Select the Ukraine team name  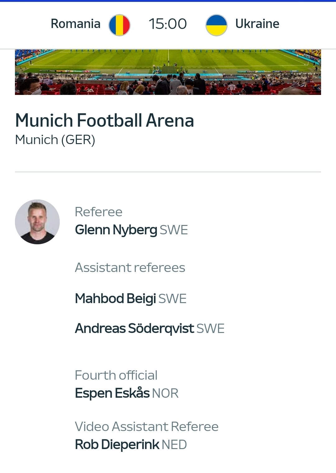coord(257,24)
